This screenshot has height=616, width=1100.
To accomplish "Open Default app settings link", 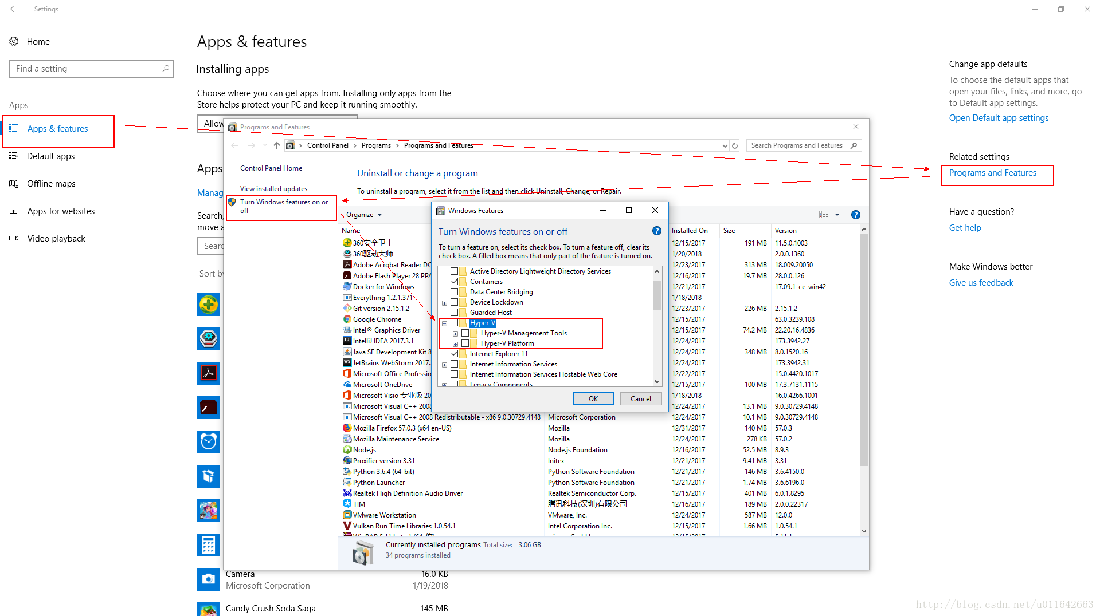I will (999, 118).
